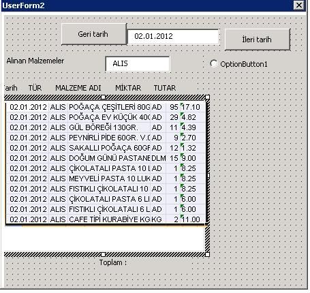The height and width of the screenshot is (293, 310).
Task: Click the top-right resize handle of listbox
Action: point(207,97)
